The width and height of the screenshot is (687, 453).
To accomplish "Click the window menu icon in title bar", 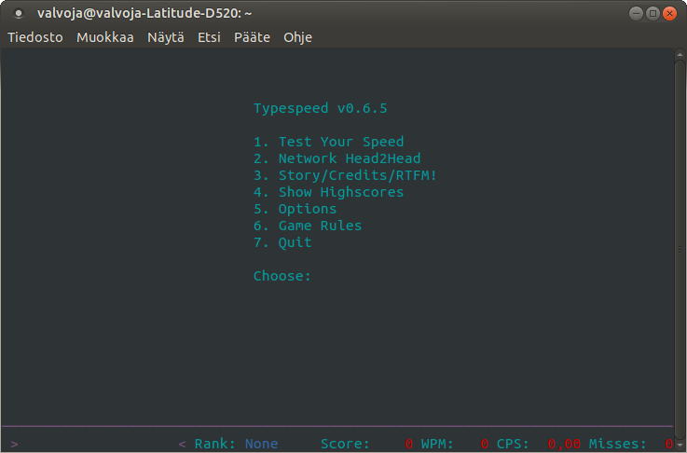I will (x=18, y=13).
